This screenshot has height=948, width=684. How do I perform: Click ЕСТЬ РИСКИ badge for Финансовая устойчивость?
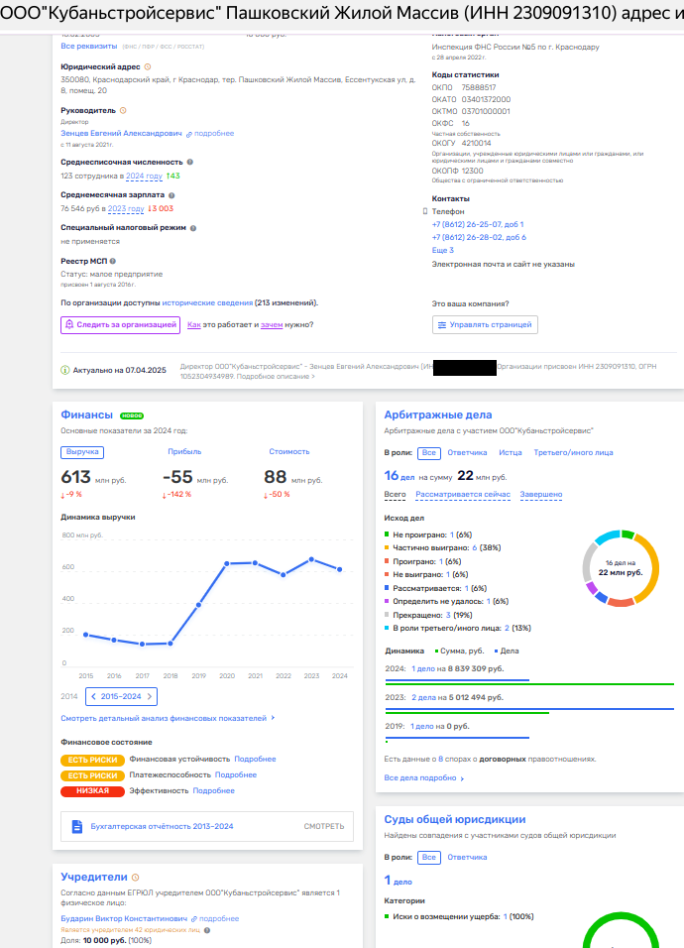(92, 760)
